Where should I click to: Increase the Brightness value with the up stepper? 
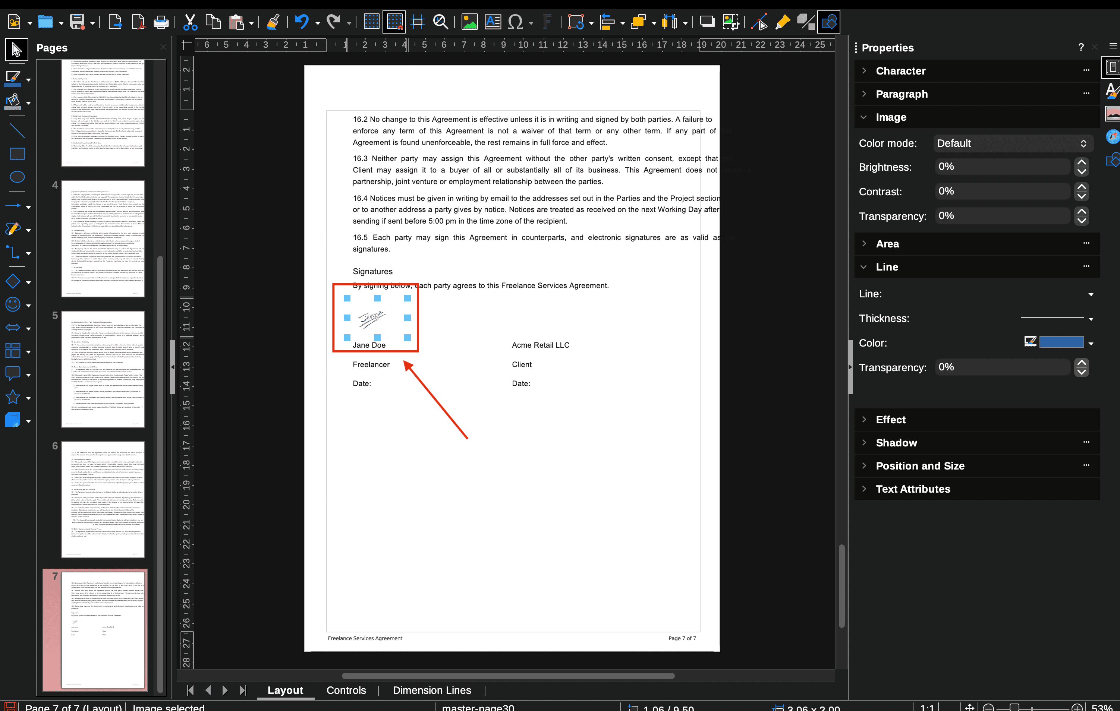(x=1082, y=162)
